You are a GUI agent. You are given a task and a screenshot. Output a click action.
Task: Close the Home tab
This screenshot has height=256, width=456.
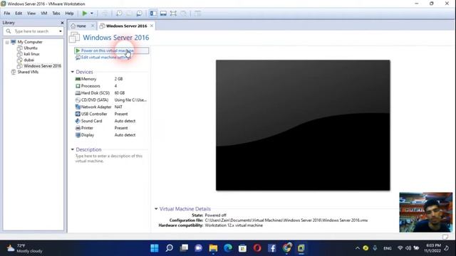click(x=93, y=26)
